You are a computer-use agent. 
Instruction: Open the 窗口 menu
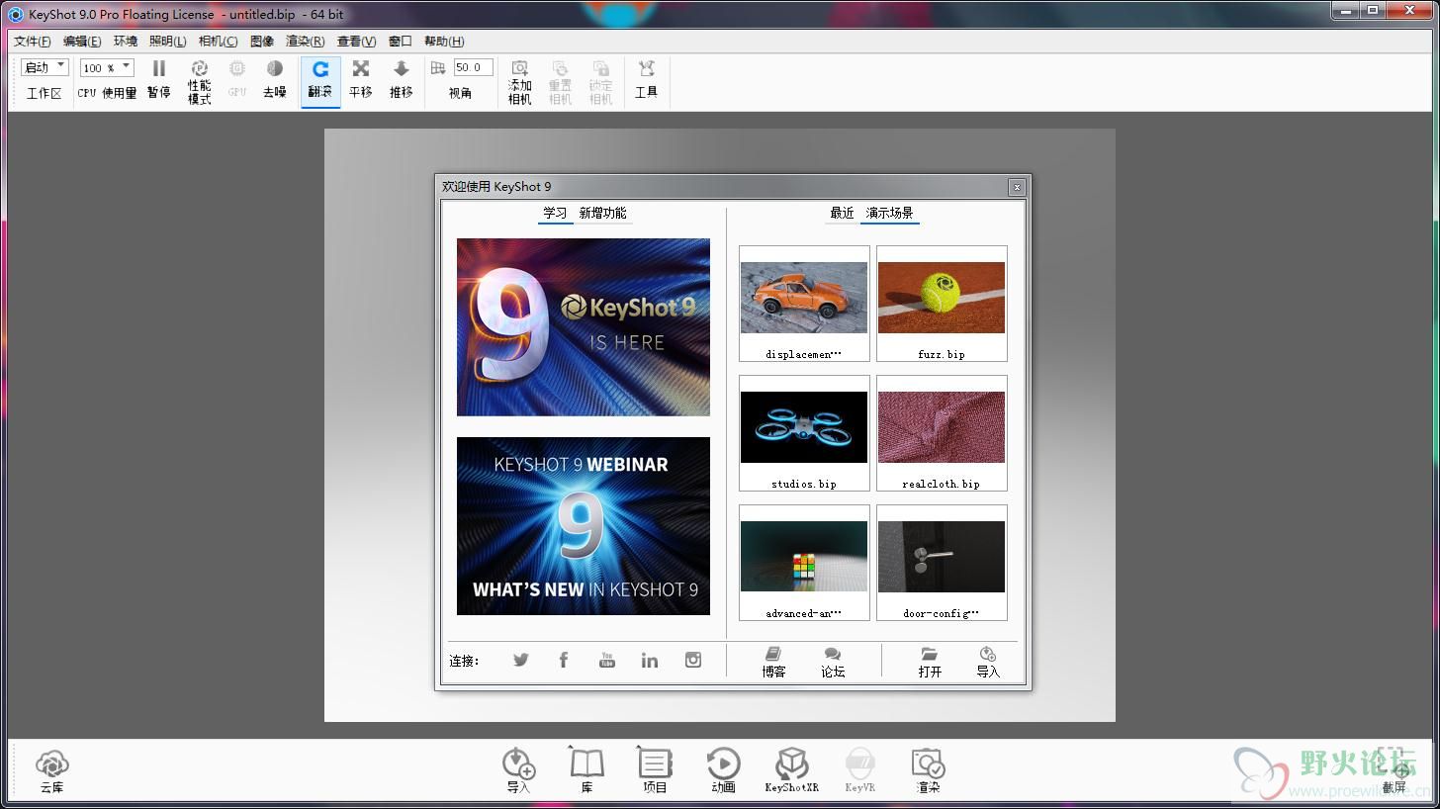(400, 42)
